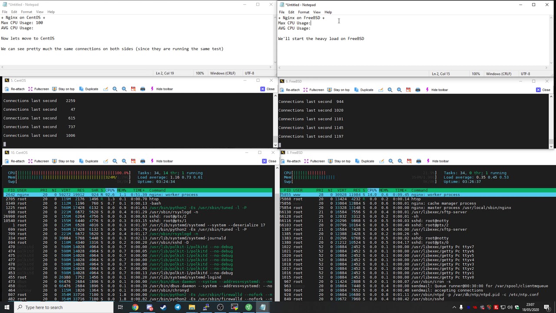Click zoom out magnifier in 6. FreeBSD toolbar
The width and height of the screenshot is (556, 313).
point(399,90)
